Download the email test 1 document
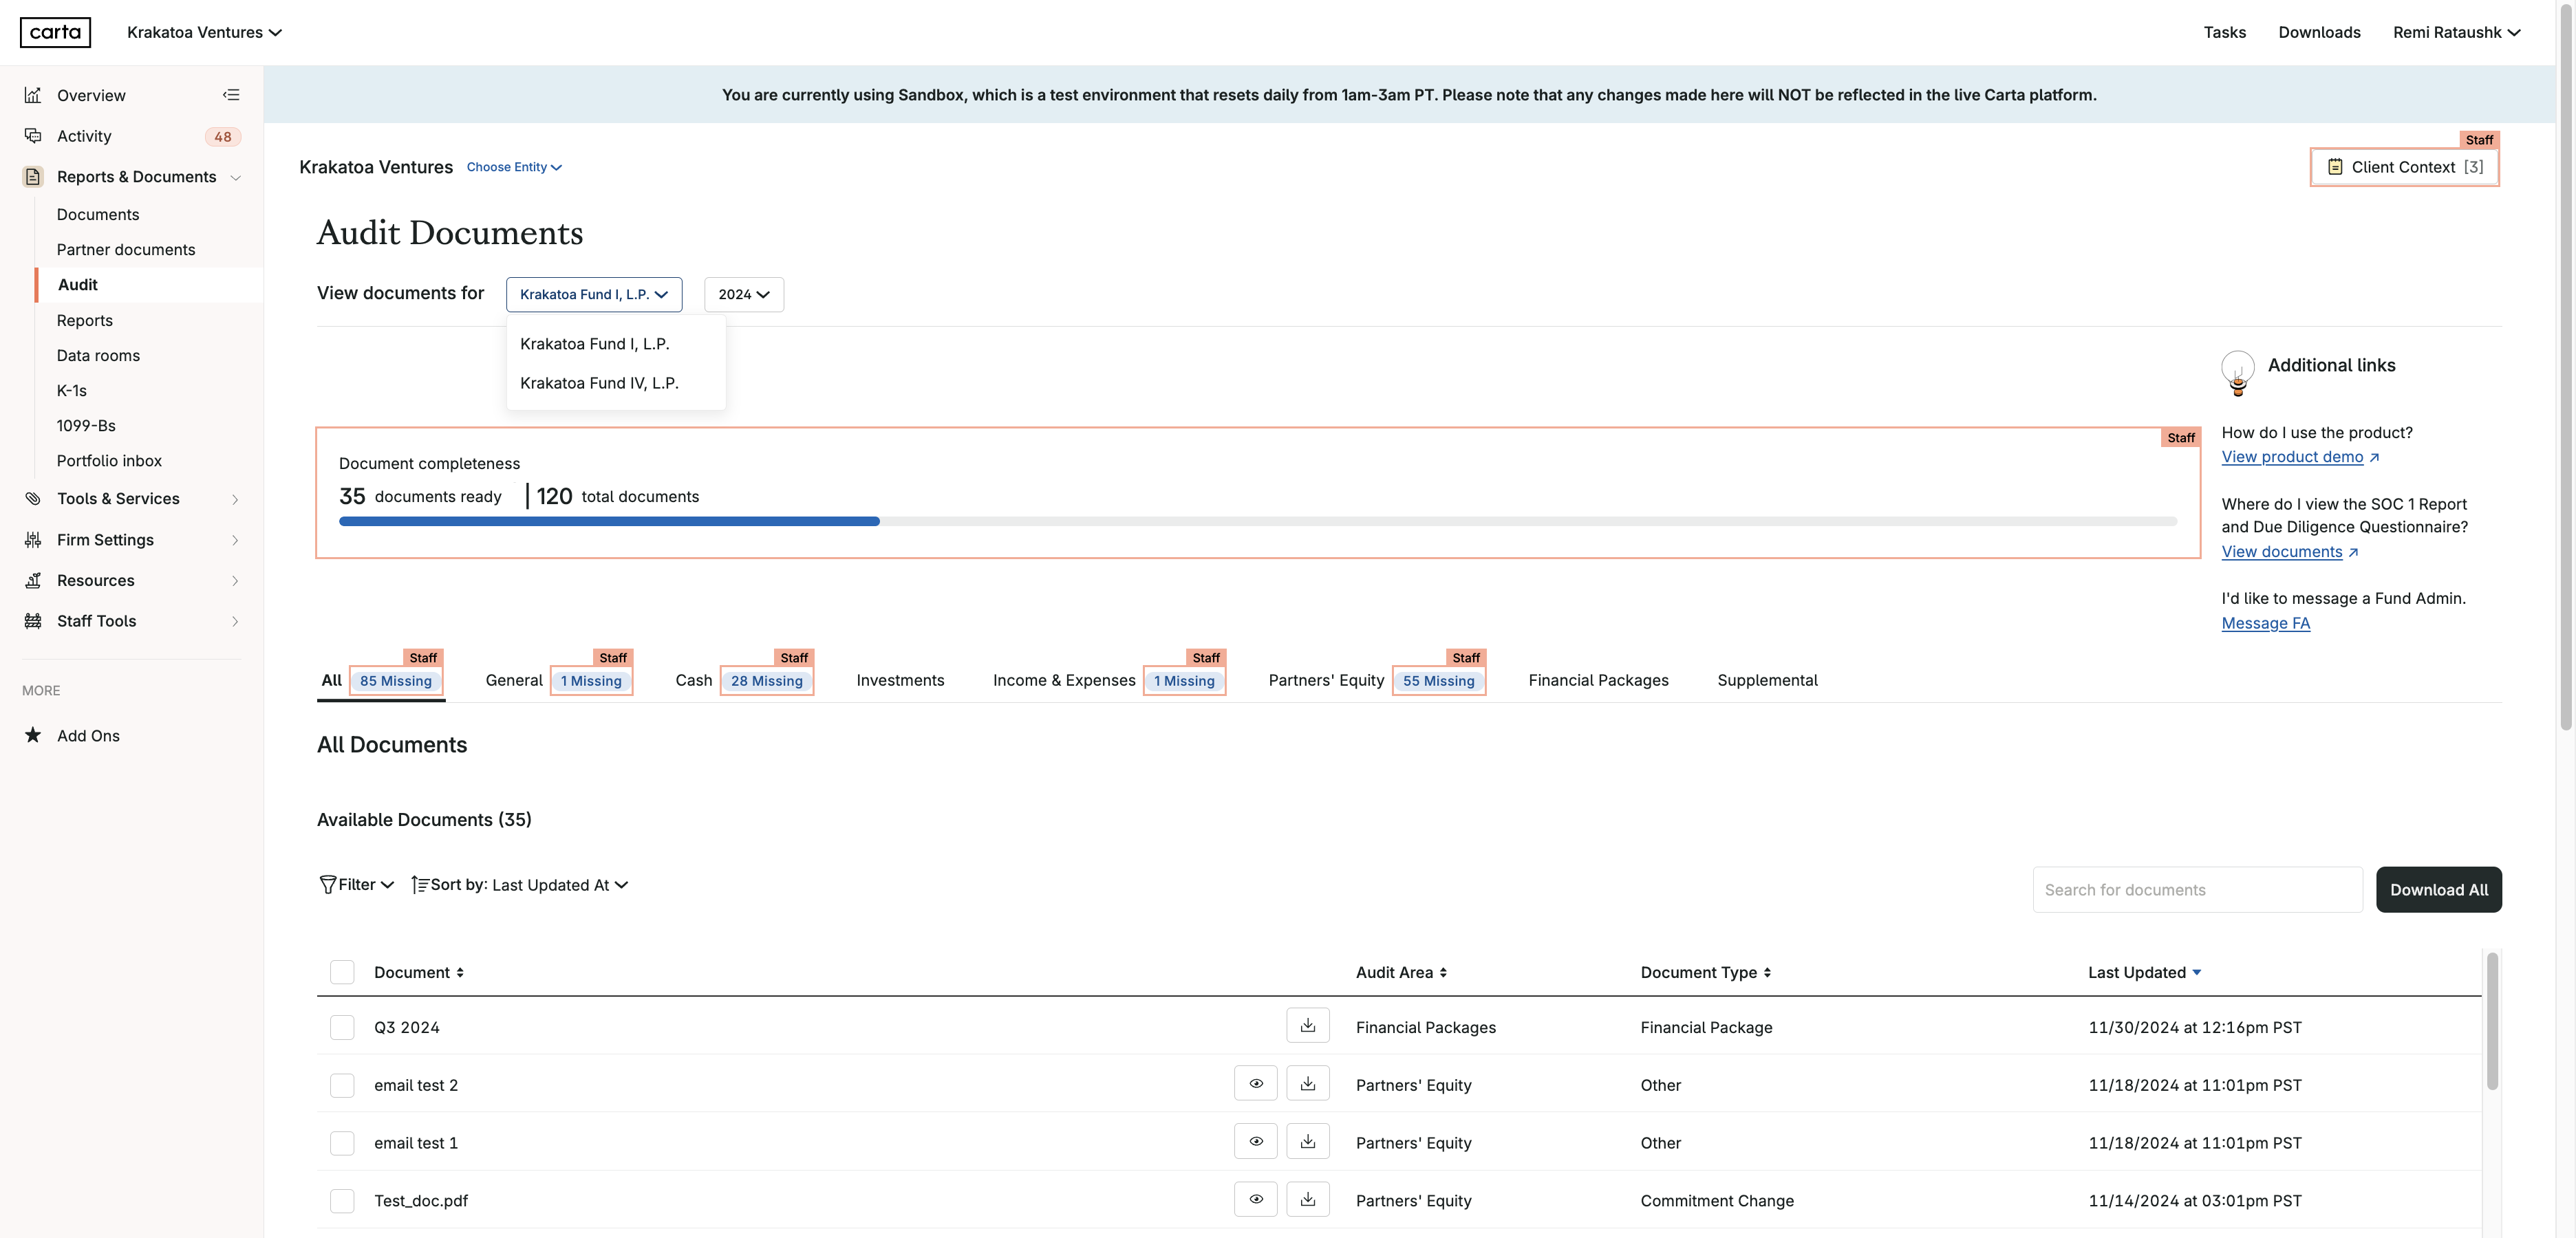Screen dimensions: 2576x1238 point(1308,1142)
